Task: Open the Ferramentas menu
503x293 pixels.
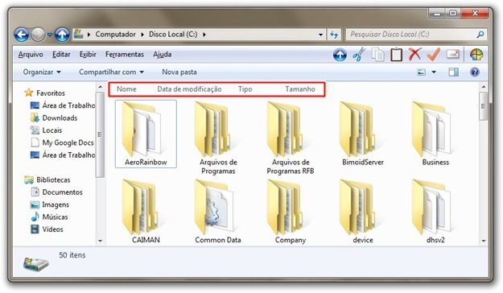Action: point(125,55)
